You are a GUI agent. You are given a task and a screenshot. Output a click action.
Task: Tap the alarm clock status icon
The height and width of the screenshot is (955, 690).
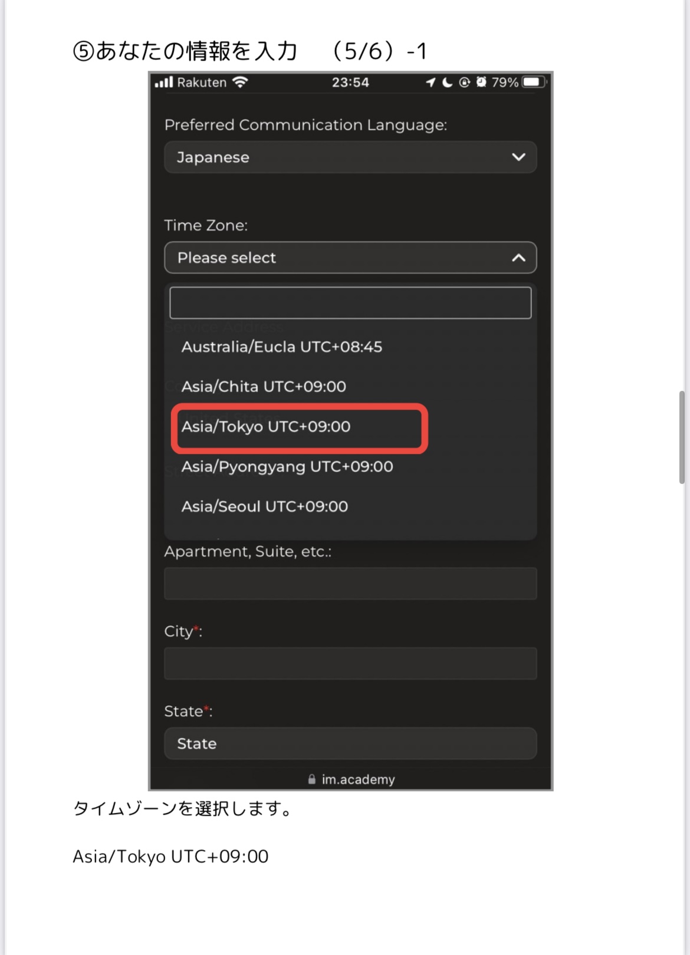coord(481,82)
